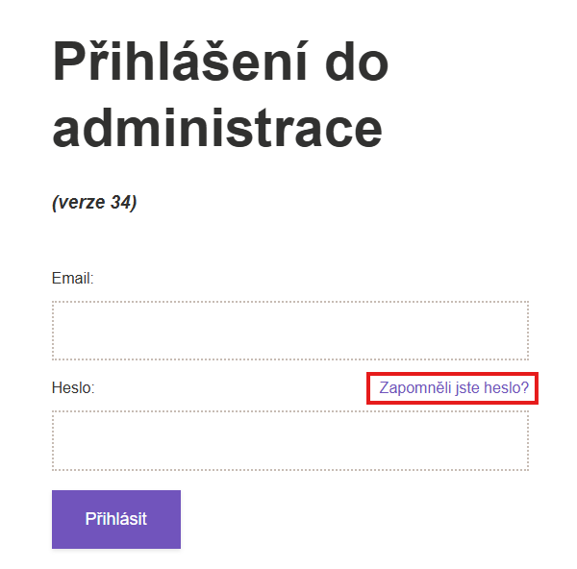This screenshot has width=577, height=569.
Task: Select the password box under Heslo
Action: point(289,441)
